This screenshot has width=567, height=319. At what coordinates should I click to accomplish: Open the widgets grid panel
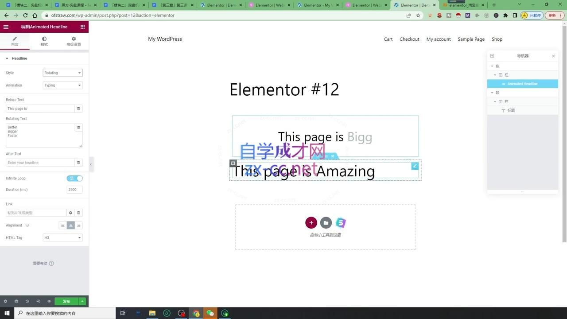pos(82,27)
